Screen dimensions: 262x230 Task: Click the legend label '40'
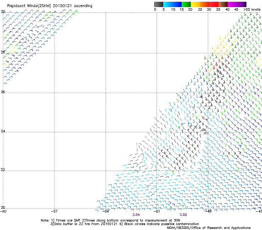(227, 10)
